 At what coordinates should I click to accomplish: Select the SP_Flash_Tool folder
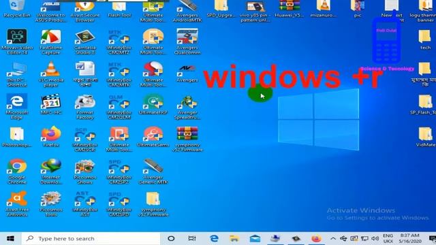tap(424, 104)
